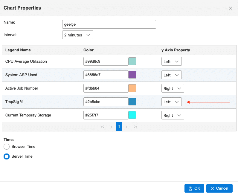
Task: Select Browser Time radio button
Action: [7, 147]
